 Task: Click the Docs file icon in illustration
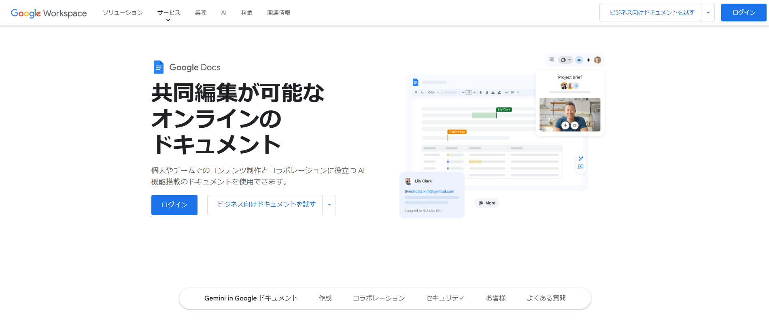click(x=415, y=82)
